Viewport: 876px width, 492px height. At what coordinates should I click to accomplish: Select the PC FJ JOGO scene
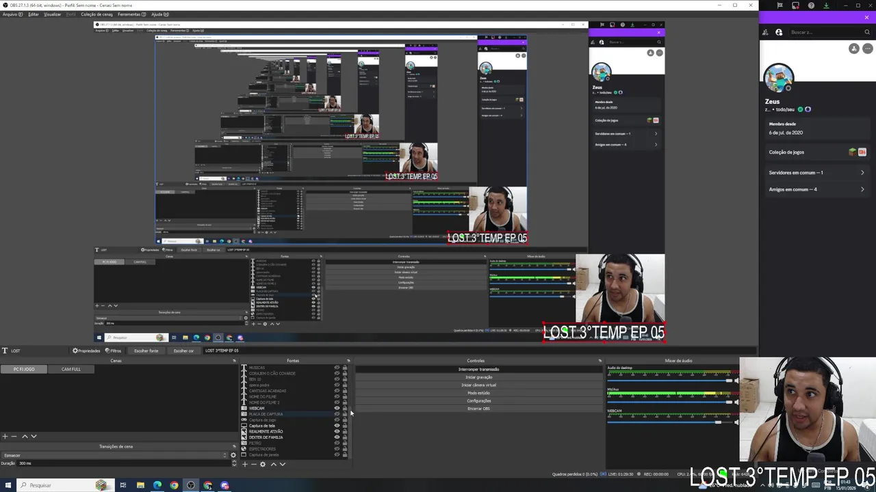[x=24, y=369]
